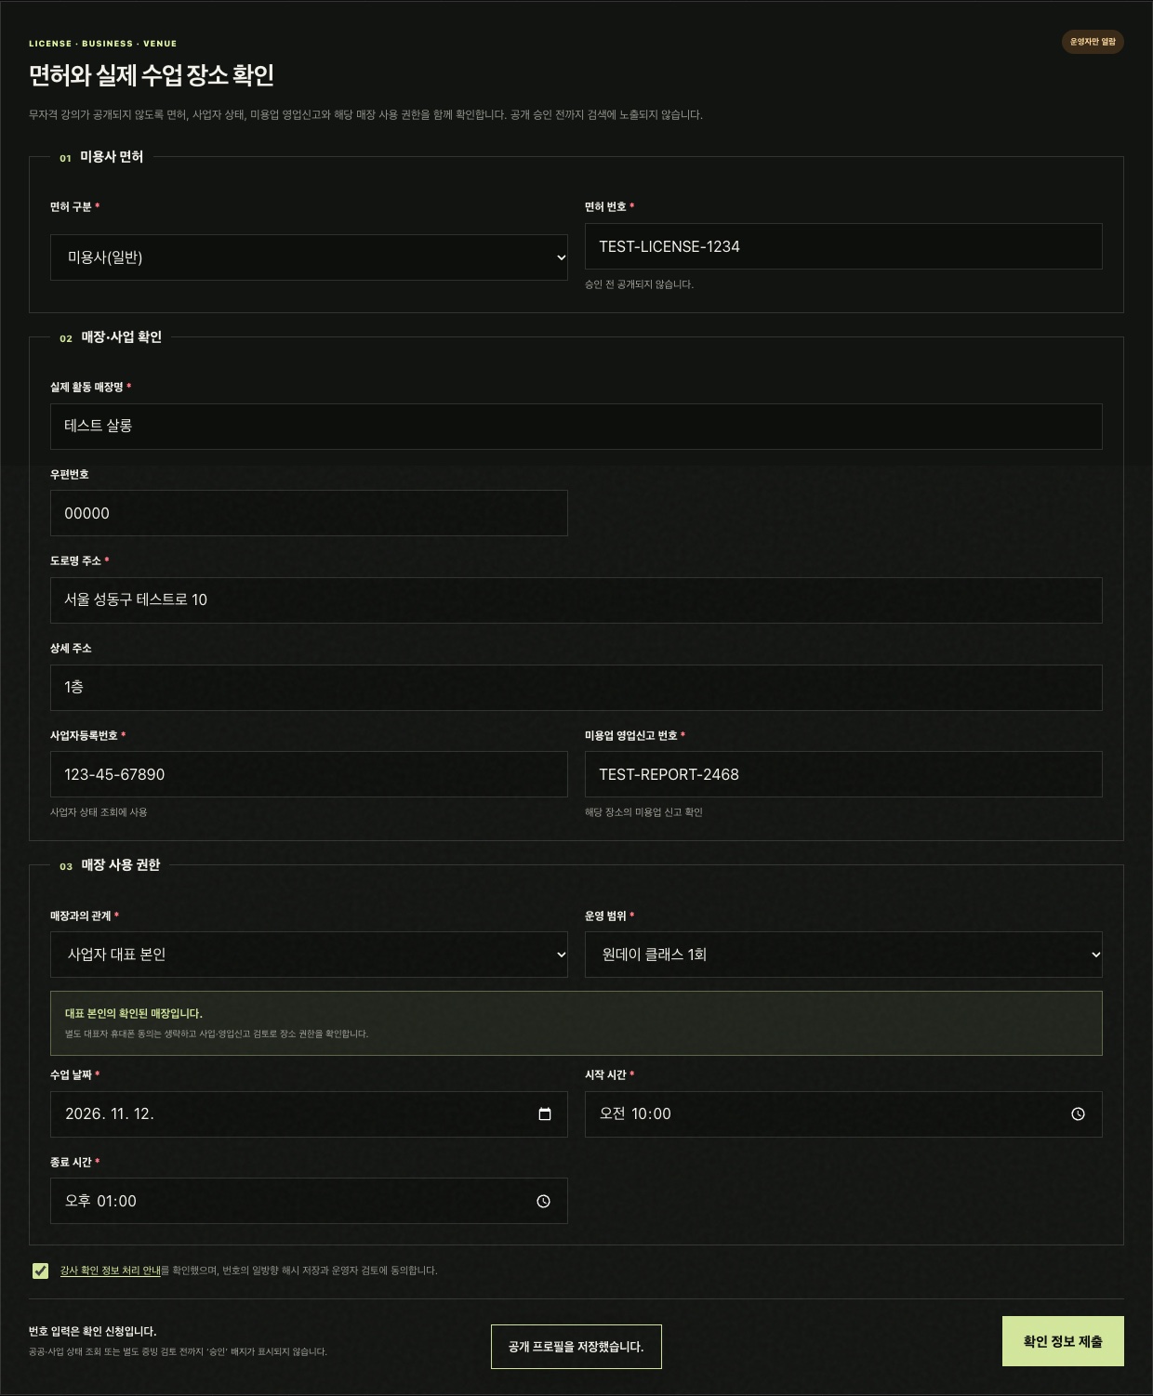Expand the 운영 범위 dropdown

843,955
